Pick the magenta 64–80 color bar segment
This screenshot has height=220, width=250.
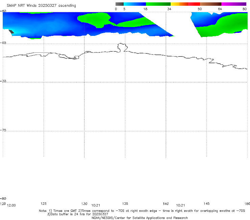point(234,4)
